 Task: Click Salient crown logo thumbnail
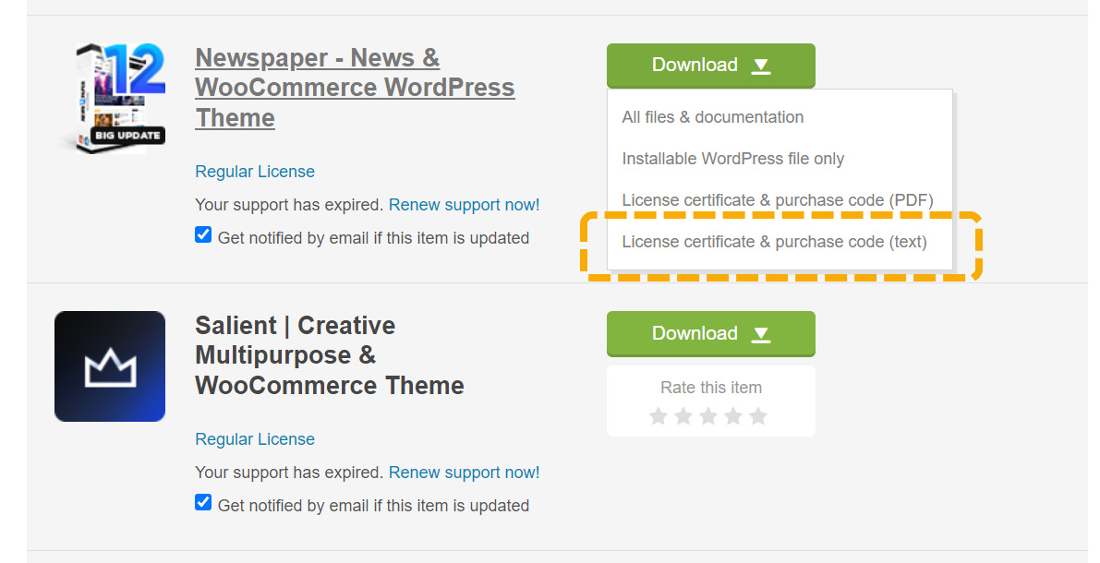pyautogui.click(x=110, y=366)
